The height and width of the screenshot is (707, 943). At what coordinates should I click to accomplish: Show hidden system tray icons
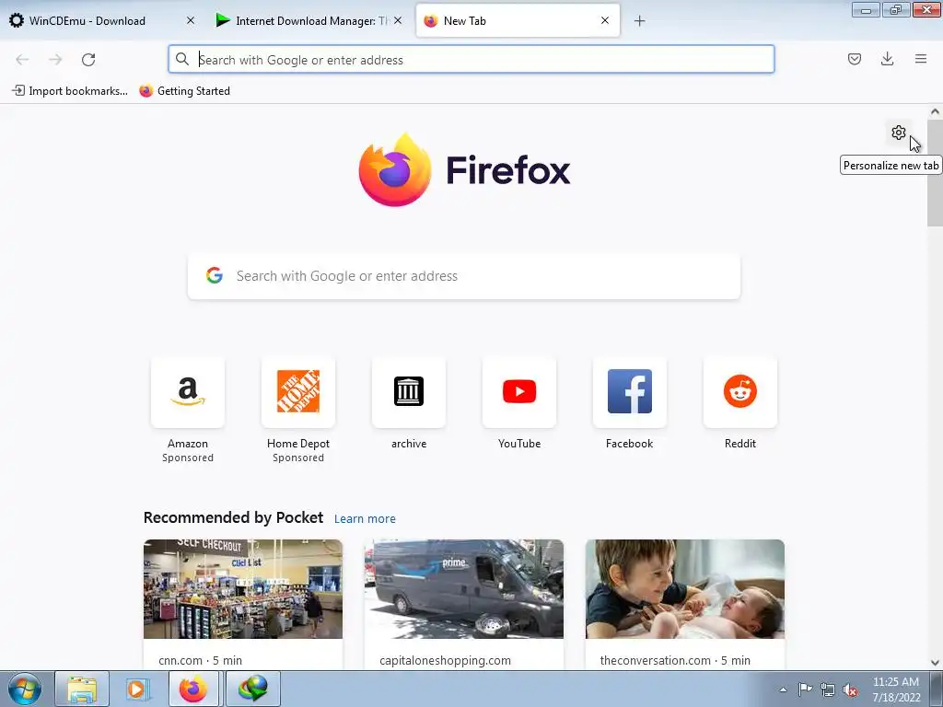(783, 690)
